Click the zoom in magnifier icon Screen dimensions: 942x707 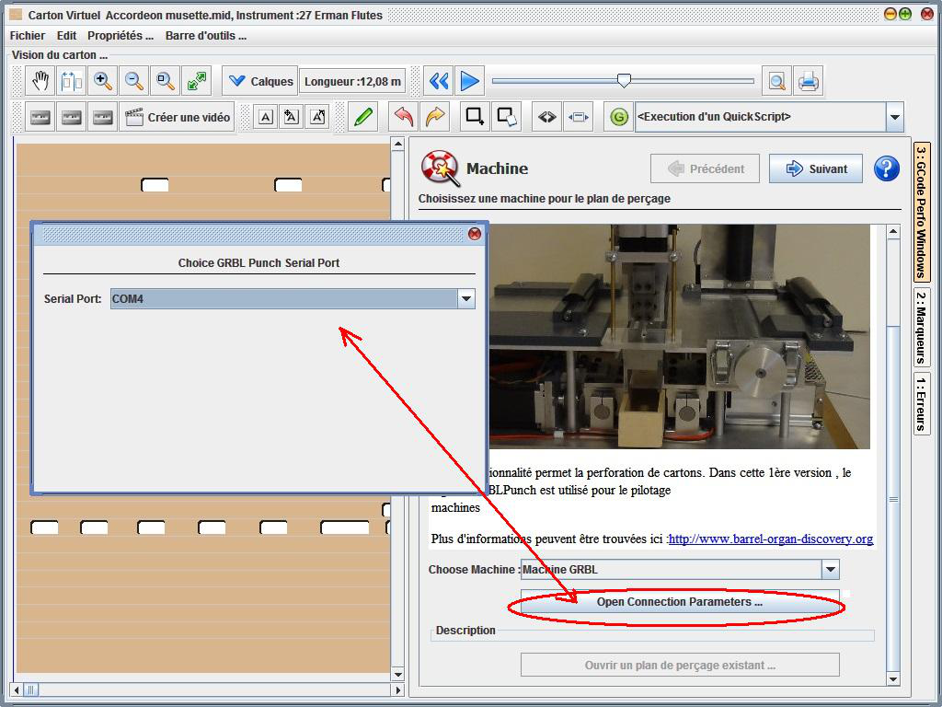[x=103, y=81]
